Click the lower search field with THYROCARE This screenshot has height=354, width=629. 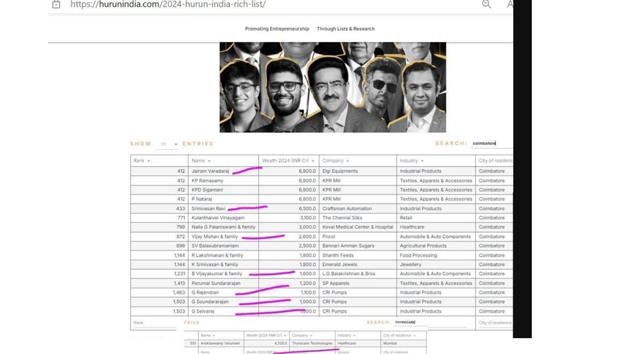click(410, 322)
